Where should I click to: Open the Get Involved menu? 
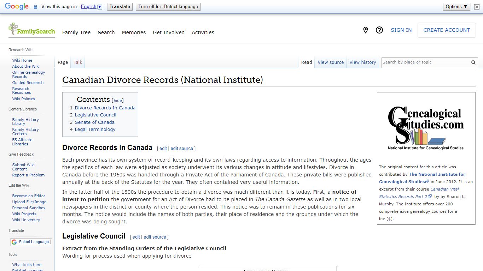[169, 32]
